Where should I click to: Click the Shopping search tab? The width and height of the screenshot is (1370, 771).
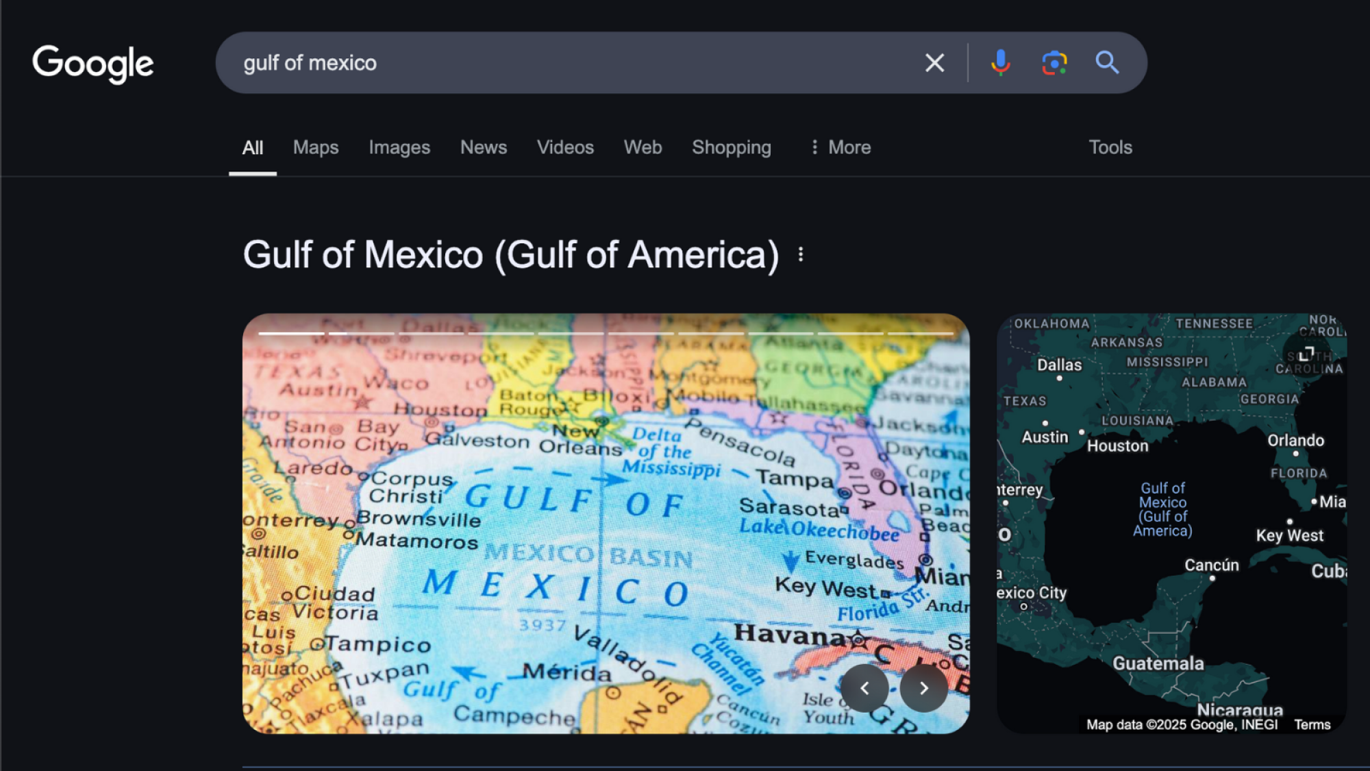732,147
